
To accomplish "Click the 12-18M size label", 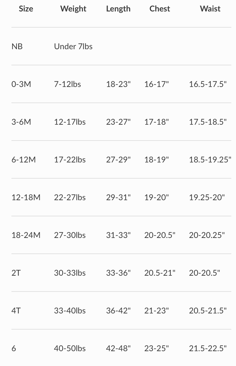I will [x=26, y=197].
